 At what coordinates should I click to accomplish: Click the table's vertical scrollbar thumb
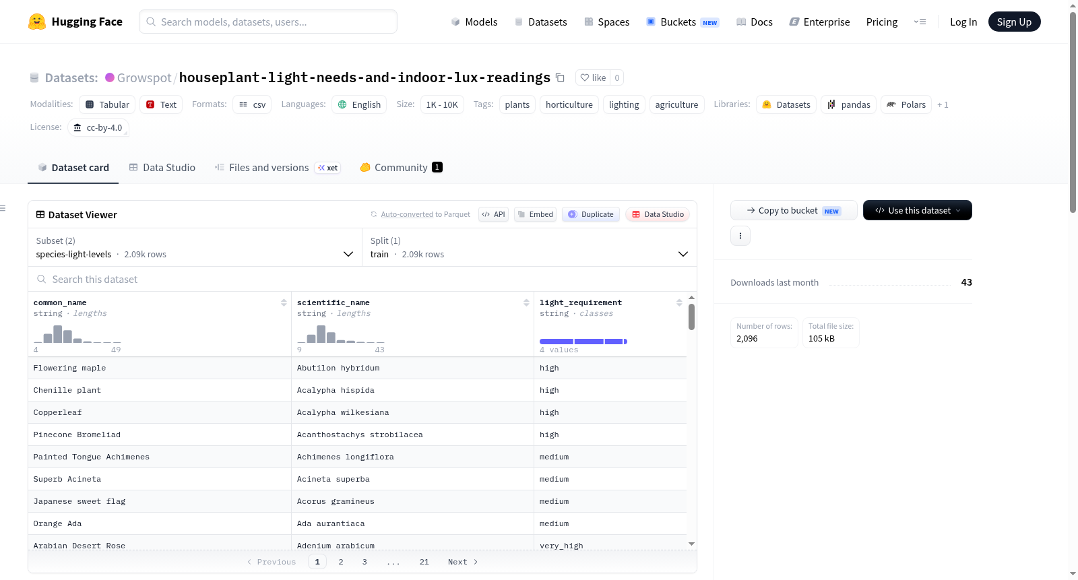click(x=691, y=317)
